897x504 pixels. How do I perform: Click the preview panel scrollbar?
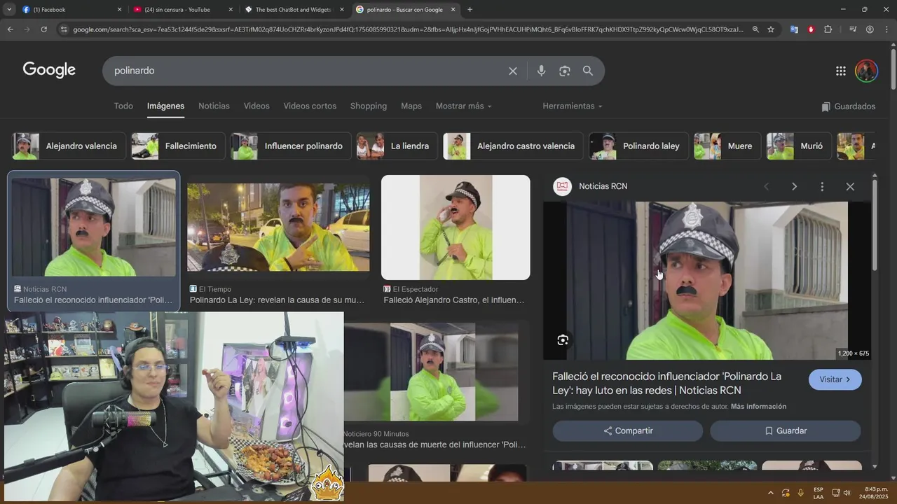(875, 224)
